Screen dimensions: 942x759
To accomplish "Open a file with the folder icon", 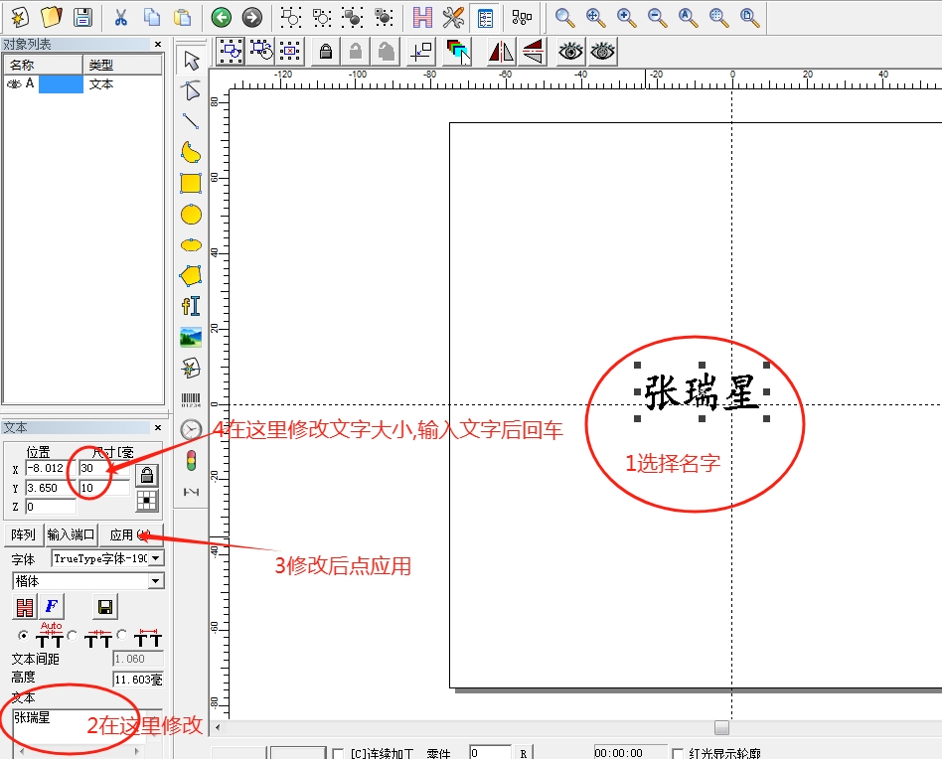I will pos(52,18).
